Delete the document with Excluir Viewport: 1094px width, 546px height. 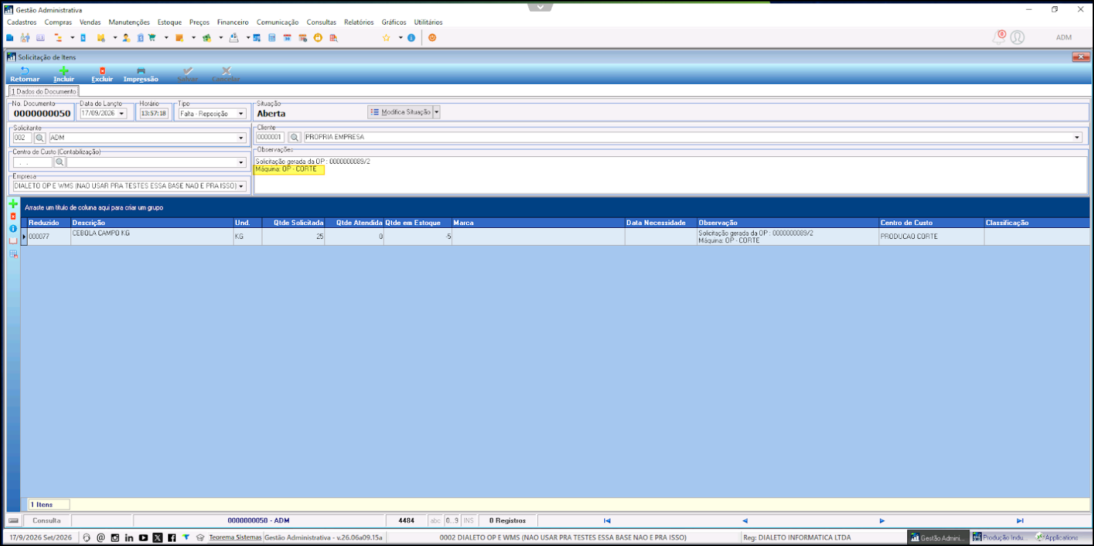(x=102, y=74)
